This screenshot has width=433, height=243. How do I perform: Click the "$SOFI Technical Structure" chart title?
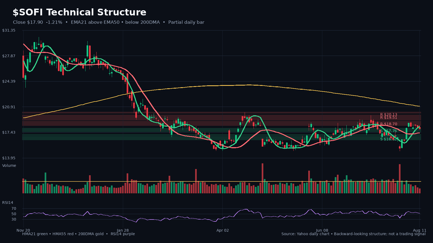[80, 12]
